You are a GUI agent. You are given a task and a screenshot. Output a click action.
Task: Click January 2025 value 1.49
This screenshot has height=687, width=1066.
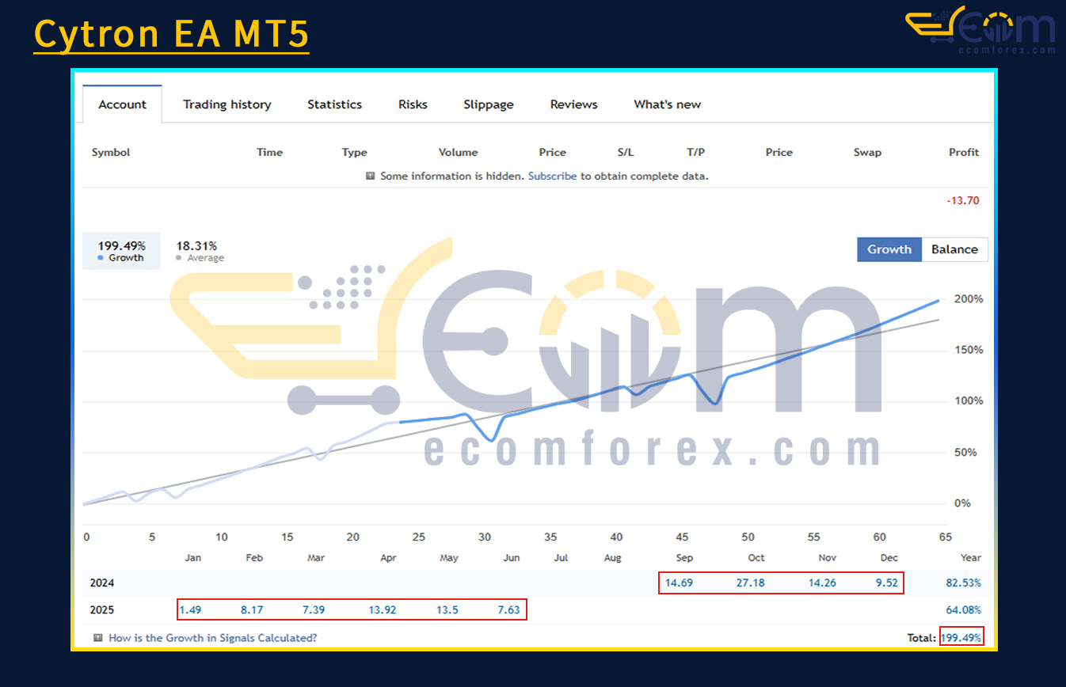pyautogui.click(x=191, y=609)
